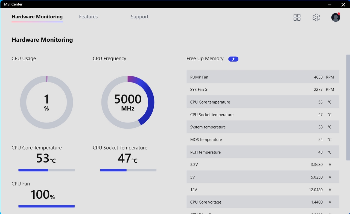The width and height of the screenshot is (350, 214).
Task: Click the Free Up Memory label
Action: 205,58
